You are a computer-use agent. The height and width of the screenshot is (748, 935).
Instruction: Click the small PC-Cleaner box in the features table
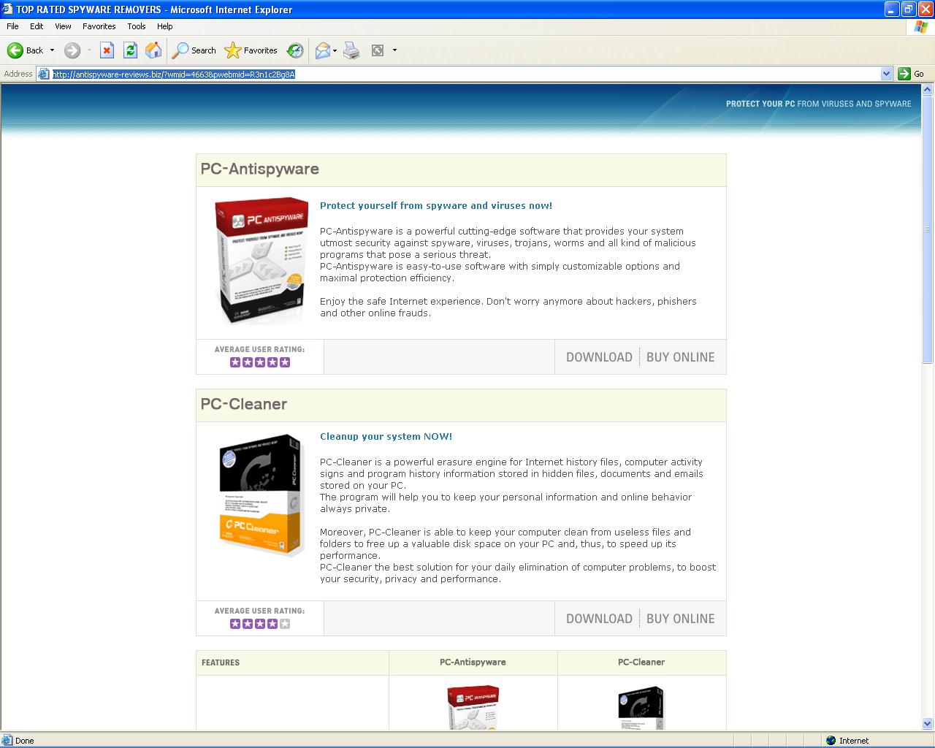tap(641, 707)
